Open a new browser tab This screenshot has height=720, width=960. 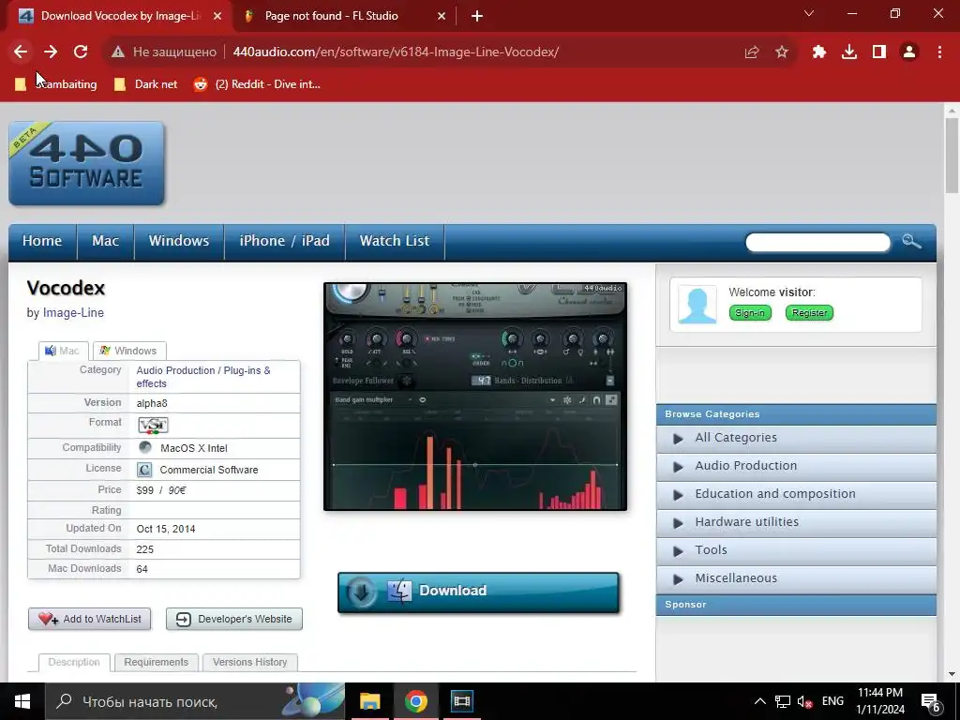[477, 16]
